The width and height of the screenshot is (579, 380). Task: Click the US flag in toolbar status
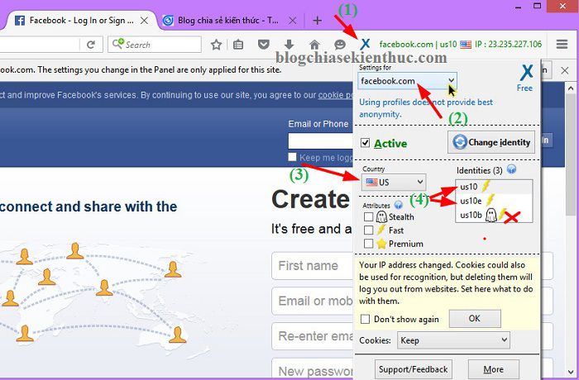(465, 45)
